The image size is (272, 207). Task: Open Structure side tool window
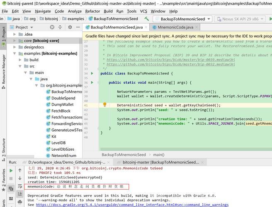point(3,150)
